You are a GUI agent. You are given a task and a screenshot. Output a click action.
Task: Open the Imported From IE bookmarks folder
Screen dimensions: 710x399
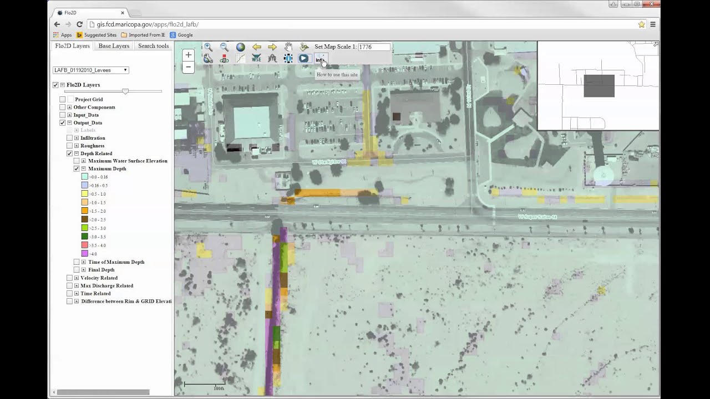[143, 35]
